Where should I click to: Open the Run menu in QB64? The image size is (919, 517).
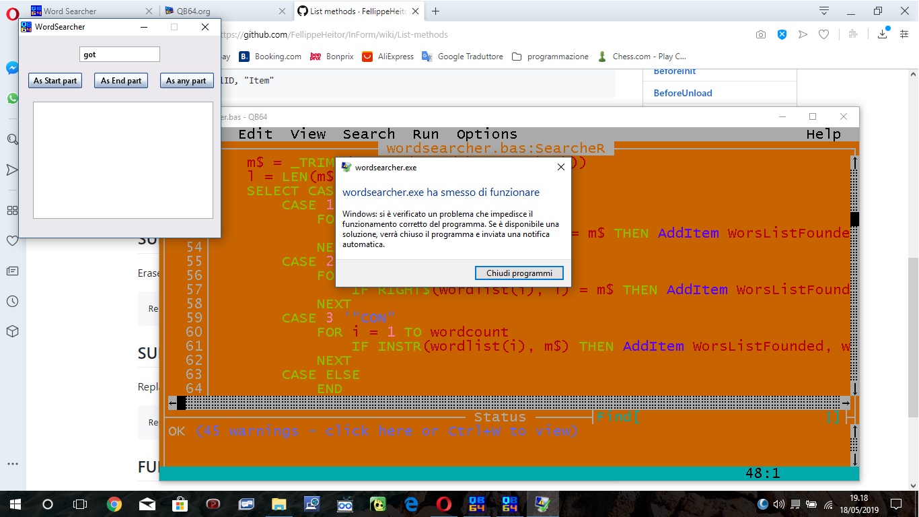[x=426, y=134]
